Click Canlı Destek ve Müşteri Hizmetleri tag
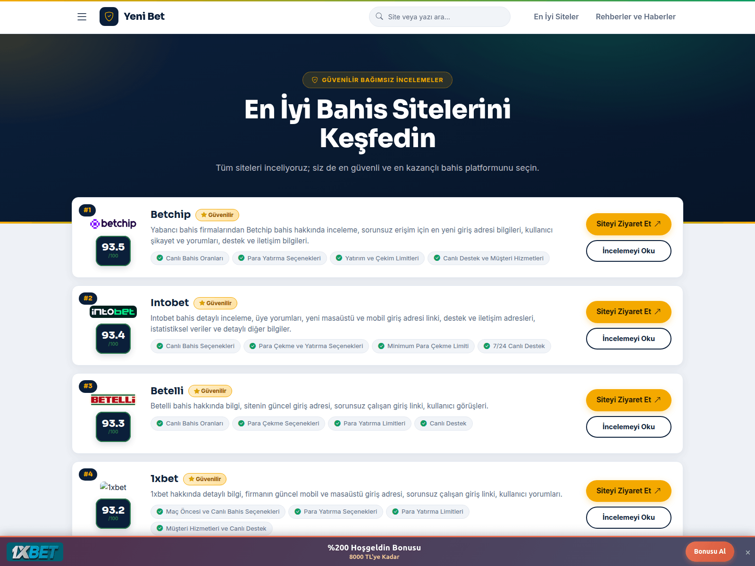Viewport: 755px width, 566px height. pyautogui.click(x=488, y=258)
